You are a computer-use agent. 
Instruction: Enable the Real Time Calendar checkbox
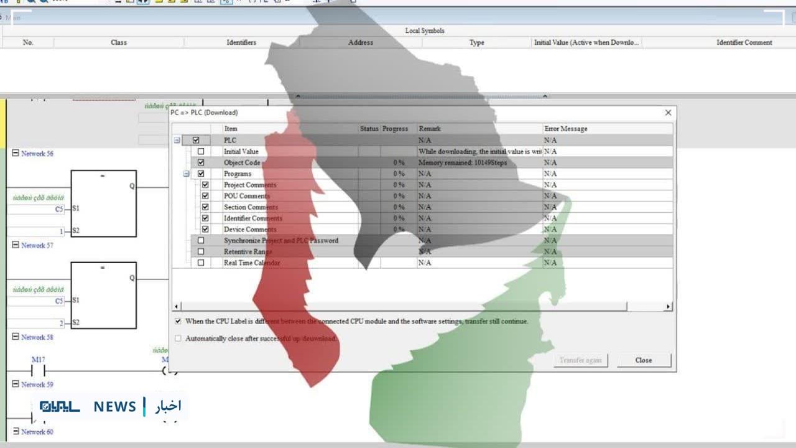[201, 263]
